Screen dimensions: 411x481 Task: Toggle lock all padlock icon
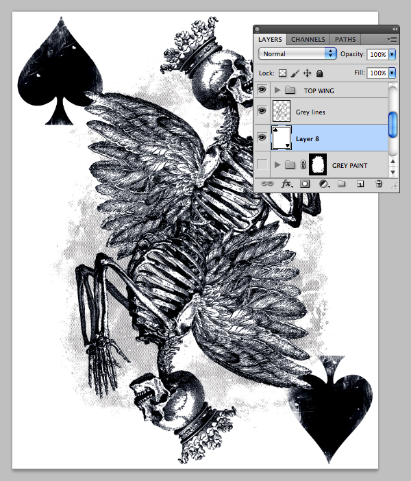pos(319,73)
